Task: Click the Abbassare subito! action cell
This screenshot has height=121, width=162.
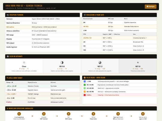Action: click(57, 102)
